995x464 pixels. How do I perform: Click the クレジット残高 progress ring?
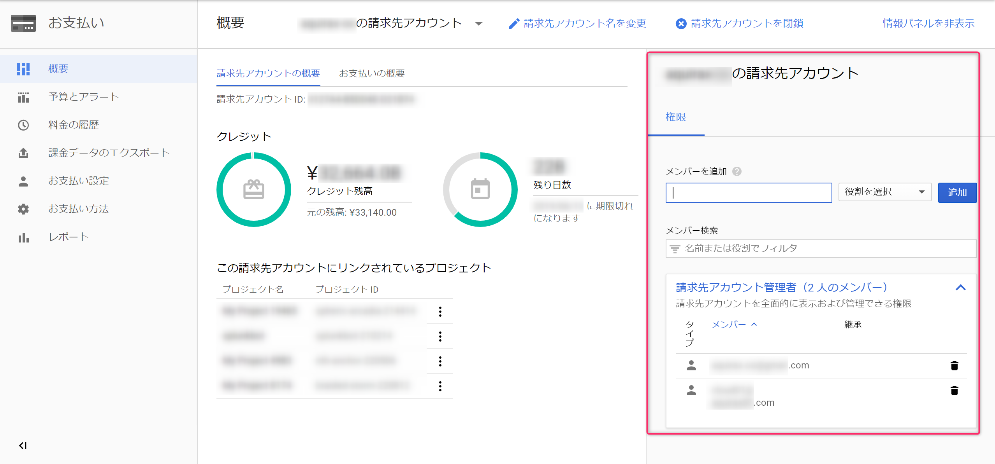254,189
